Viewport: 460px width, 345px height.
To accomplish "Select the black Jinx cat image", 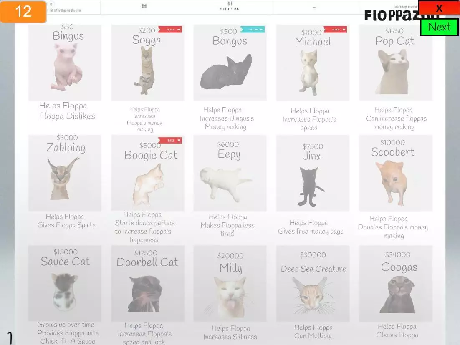I will pyautogui.click(x=310, y=186).
